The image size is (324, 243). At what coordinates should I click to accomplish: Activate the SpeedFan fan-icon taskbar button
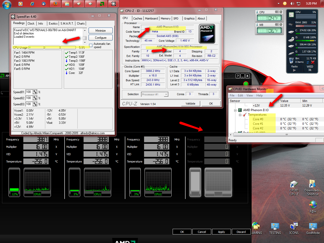pos(113,4)
